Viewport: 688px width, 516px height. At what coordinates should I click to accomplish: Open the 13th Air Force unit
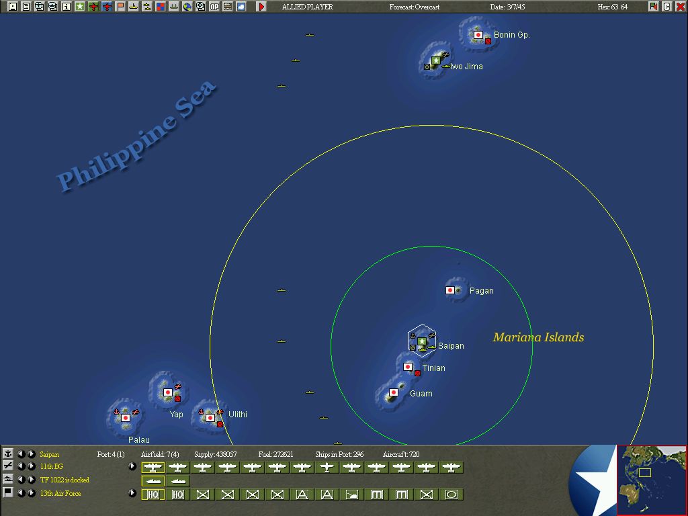click(60, 493)
